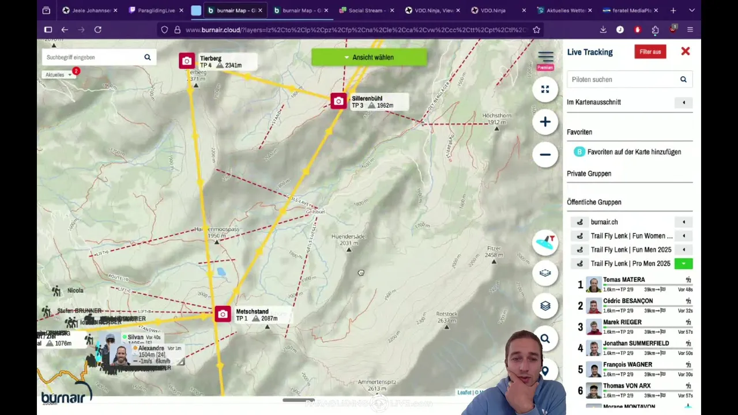738x415 pixels.
Task: Click the group icon beside burnair.ch
Action: [x=580, y=222]
